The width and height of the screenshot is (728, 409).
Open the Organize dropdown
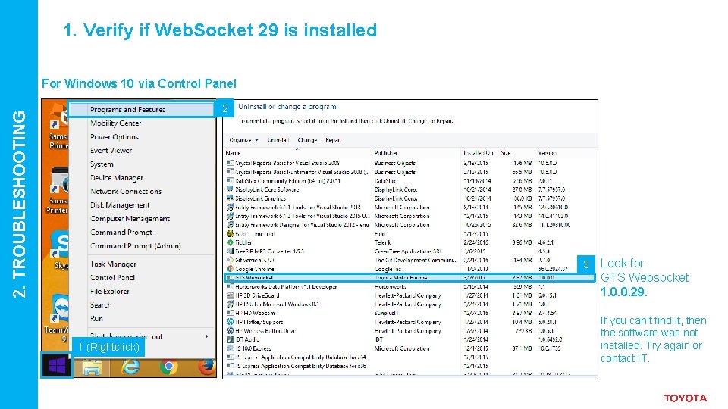pyautogui.click(x=243, y=140)
